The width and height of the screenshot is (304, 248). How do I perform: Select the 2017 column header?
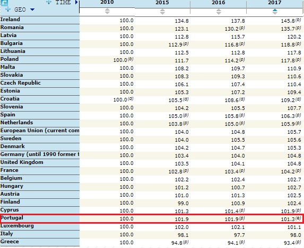274,3
